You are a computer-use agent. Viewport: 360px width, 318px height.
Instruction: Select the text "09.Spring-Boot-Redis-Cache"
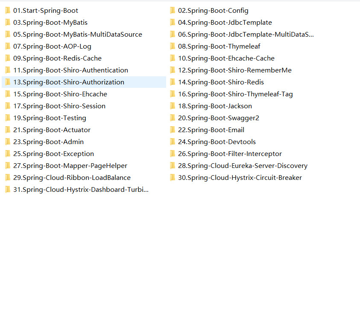57,58
